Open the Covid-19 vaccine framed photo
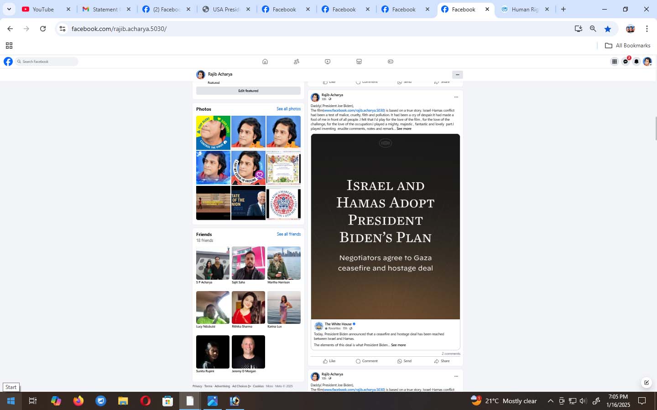The height and width of the screenshot is (410, 657). pyautogui.click(x=248, y=168)
